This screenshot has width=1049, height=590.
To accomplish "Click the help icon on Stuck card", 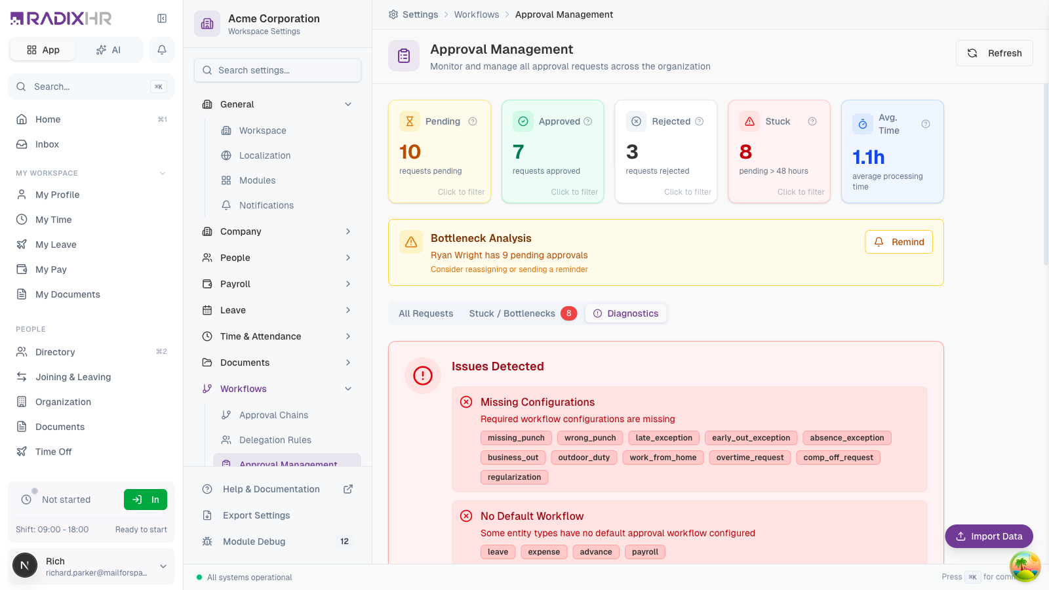I will [x=812, y=121].
